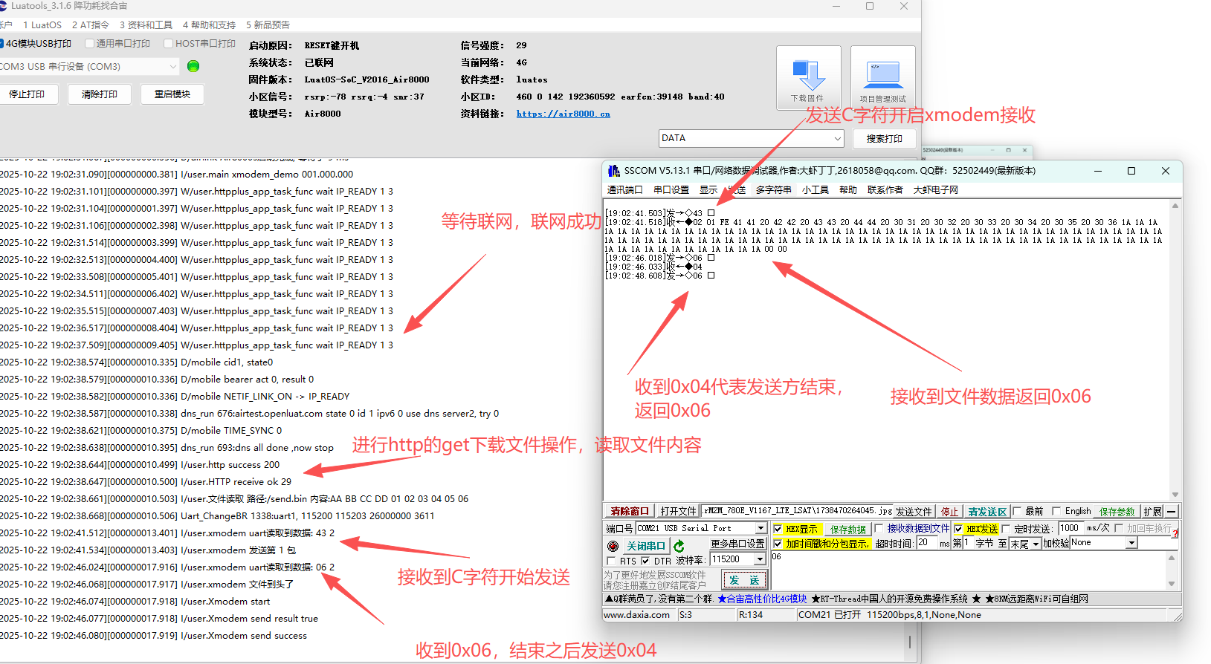Click the 下载固件 download firmware icon
This screenshot has height=664, width=1211.
tap(808, 77)
